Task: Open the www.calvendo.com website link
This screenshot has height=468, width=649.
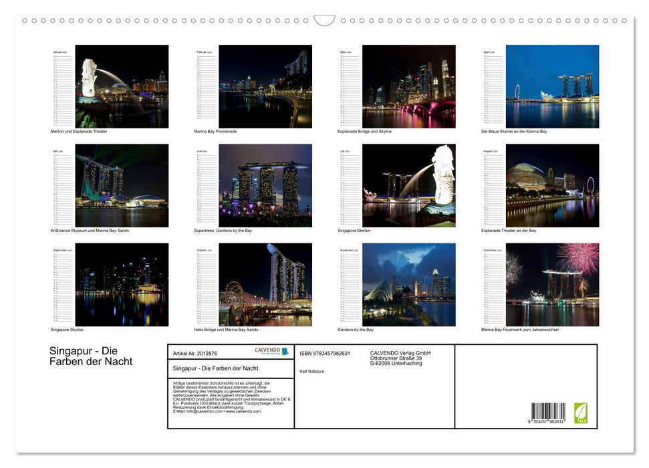Action: [243, 412]
